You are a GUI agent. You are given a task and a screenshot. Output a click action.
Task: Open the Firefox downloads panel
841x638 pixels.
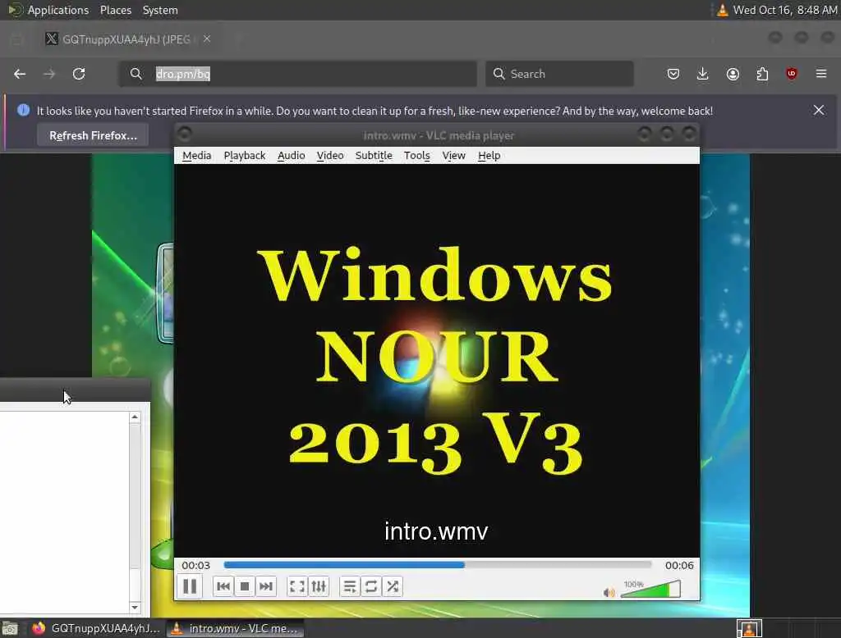703,74
